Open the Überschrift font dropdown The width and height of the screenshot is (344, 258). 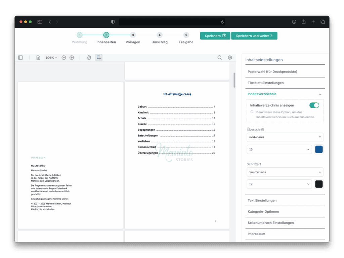[285, 137]
